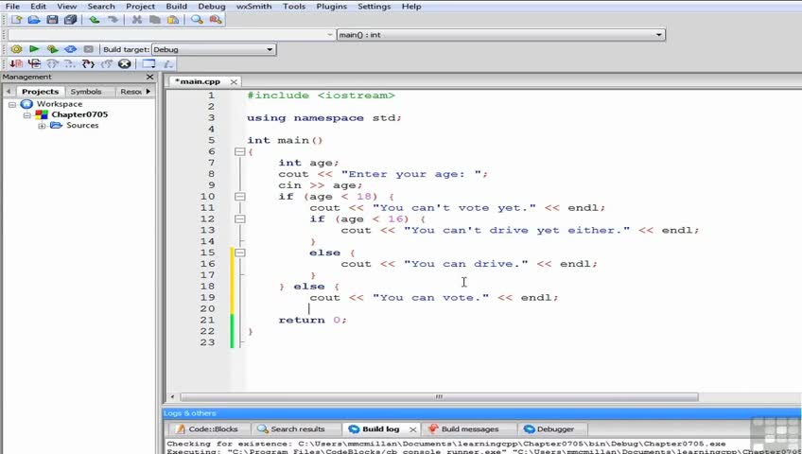Click the New file icon

[x=16, y=20]
